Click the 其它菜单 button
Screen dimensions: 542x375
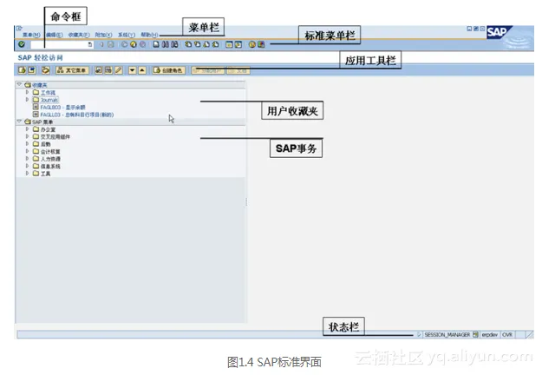coord(72,70)
